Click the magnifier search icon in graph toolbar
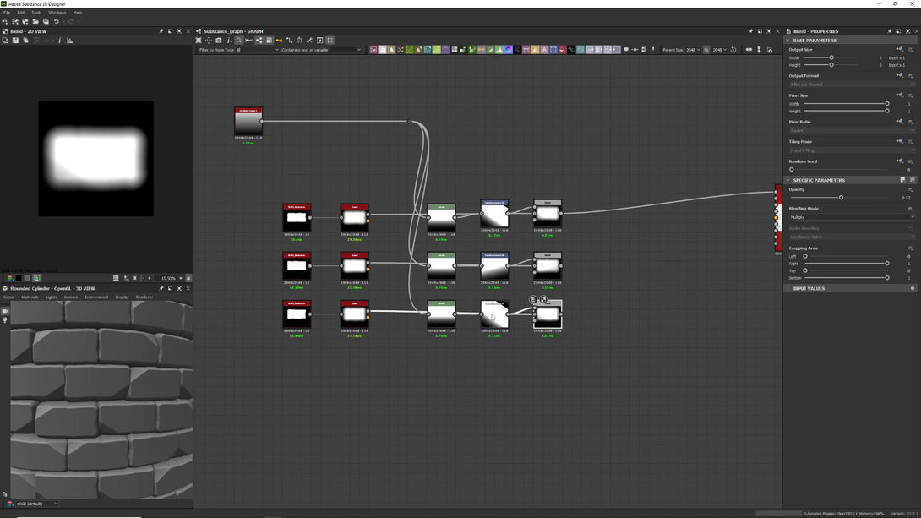This screenshot has width=921, height=518. pyautogui.click(x=238, y=41)
